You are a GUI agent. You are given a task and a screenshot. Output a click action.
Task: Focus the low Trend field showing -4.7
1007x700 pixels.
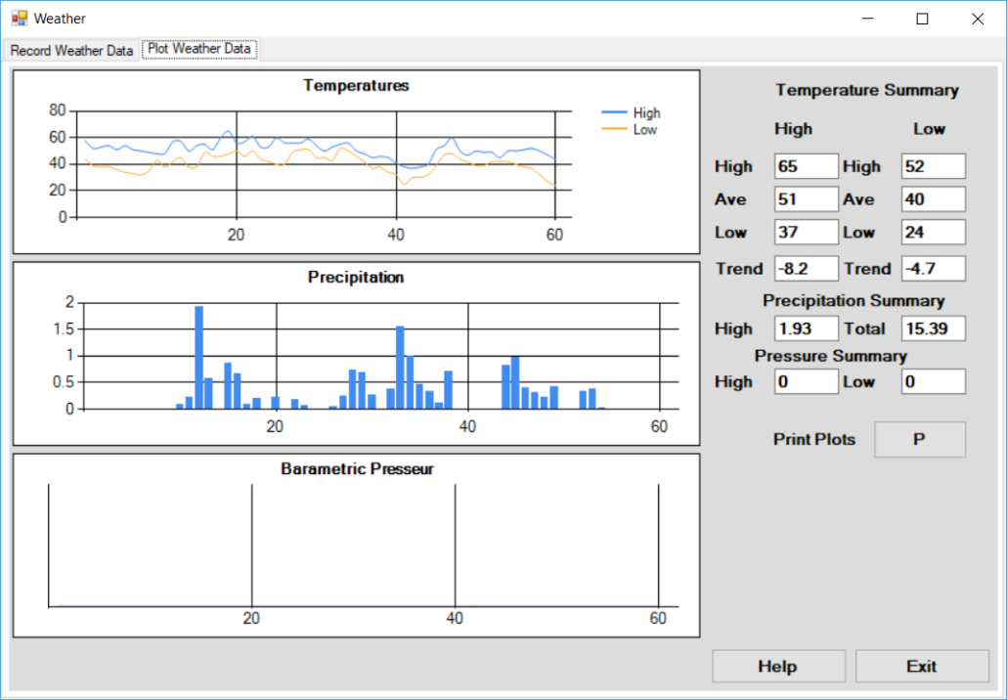pyautogui.click(x=933, y=269)
